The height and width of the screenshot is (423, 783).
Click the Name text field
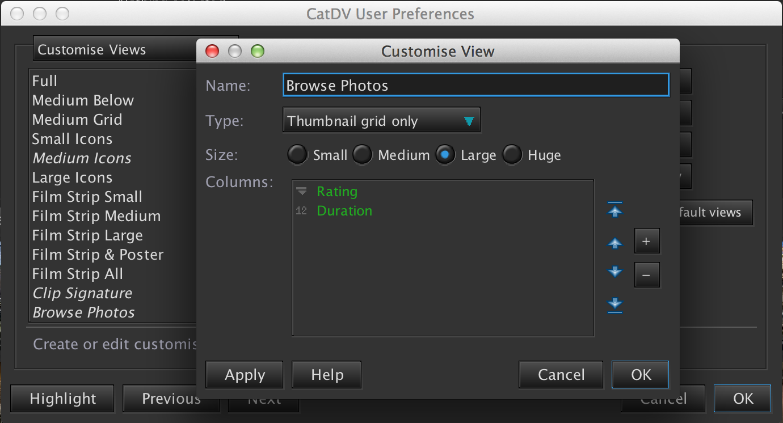click(475, 86)
